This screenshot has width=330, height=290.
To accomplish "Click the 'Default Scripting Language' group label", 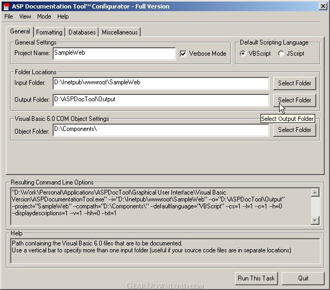I will 274,42.
